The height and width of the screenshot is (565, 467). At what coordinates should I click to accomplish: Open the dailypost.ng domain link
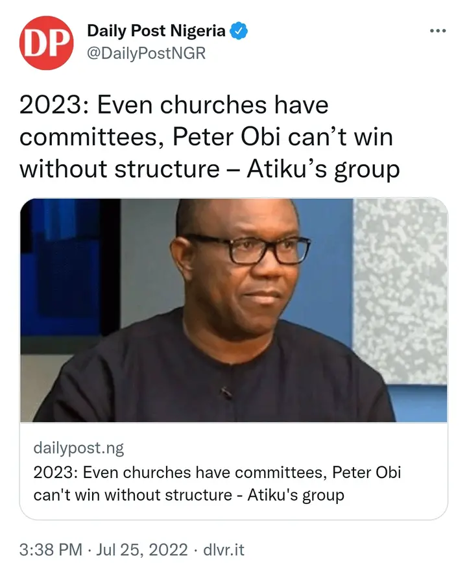coord(78,448)
